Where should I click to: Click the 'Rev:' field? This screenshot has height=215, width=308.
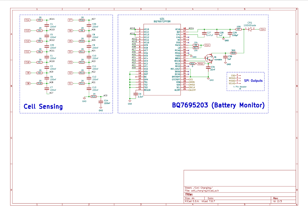(x=276, y=198)
